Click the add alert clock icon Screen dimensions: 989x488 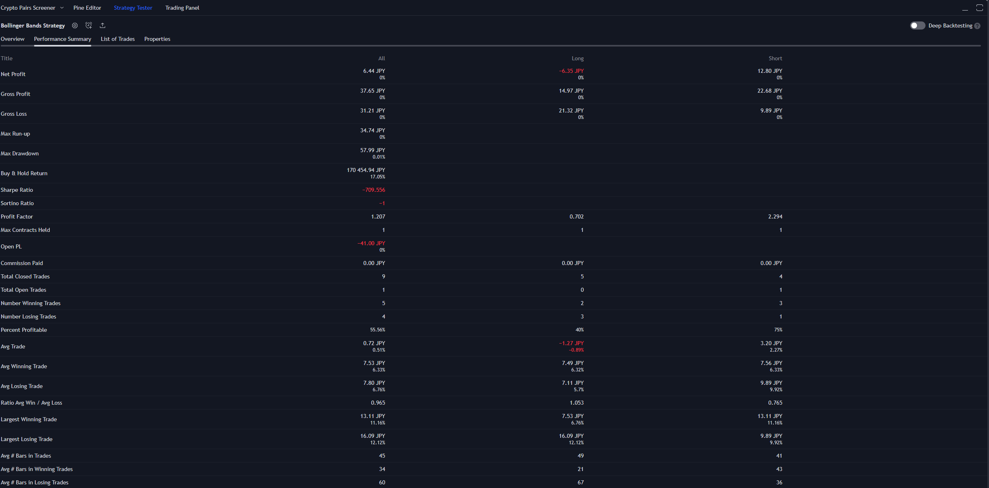click(89, 25)
